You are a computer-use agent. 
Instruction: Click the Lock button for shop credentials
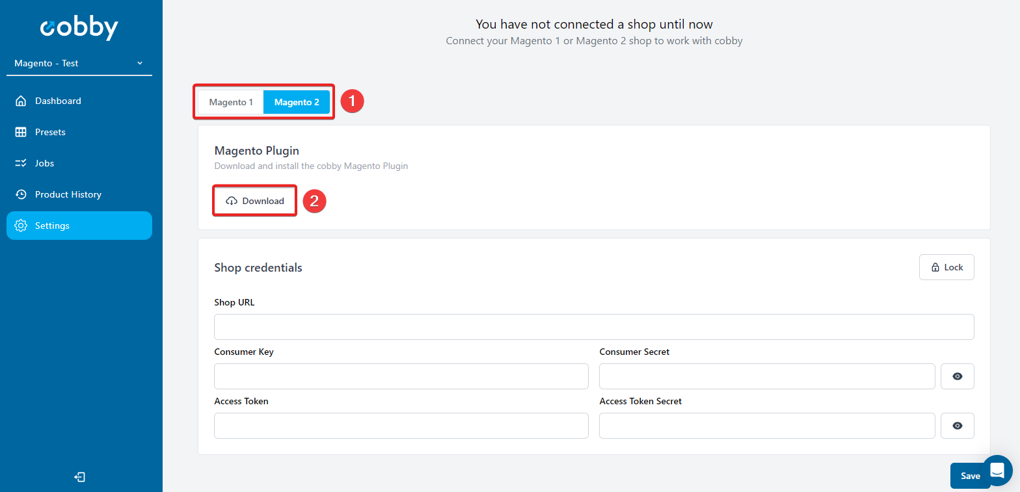pyautogui.click(x=946, y=267)
